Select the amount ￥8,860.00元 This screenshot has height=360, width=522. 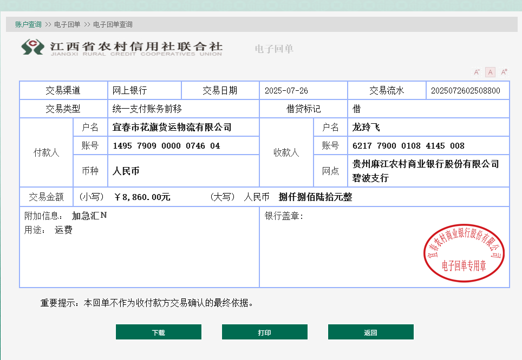(x=142, y=197)
